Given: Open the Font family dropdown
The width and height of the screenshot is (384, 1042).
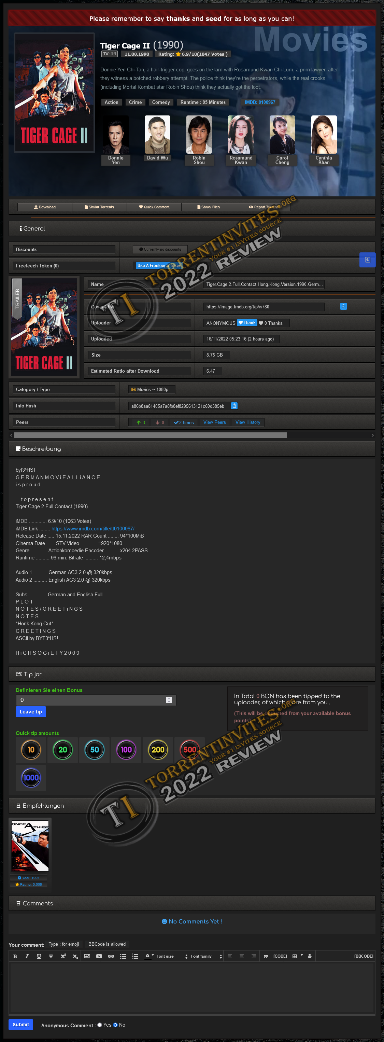Looking at the screenshot, I should pos(206,956).
